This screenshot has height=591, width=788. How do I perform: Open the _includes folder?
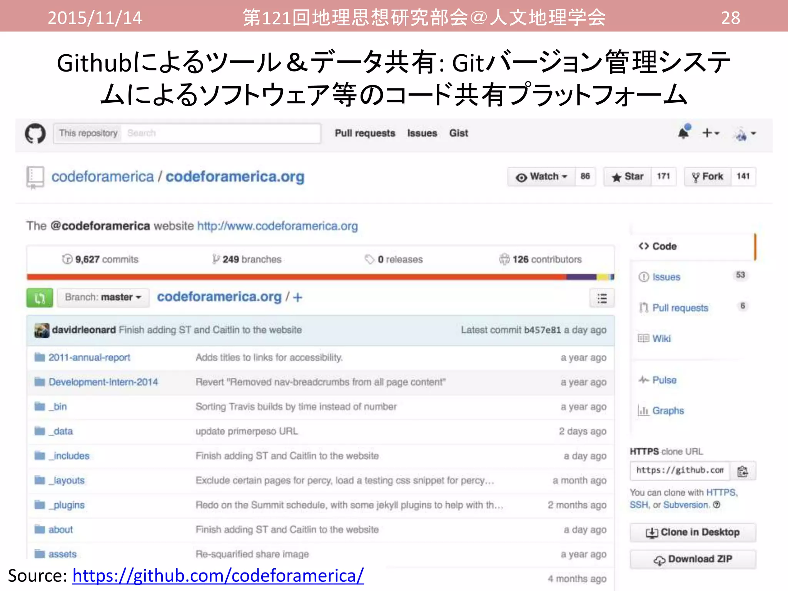tap(69, 456)
